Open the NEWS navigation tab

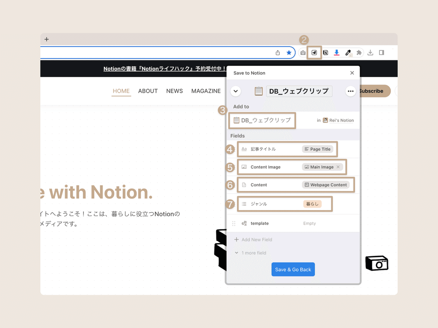[x=175, y=91]
